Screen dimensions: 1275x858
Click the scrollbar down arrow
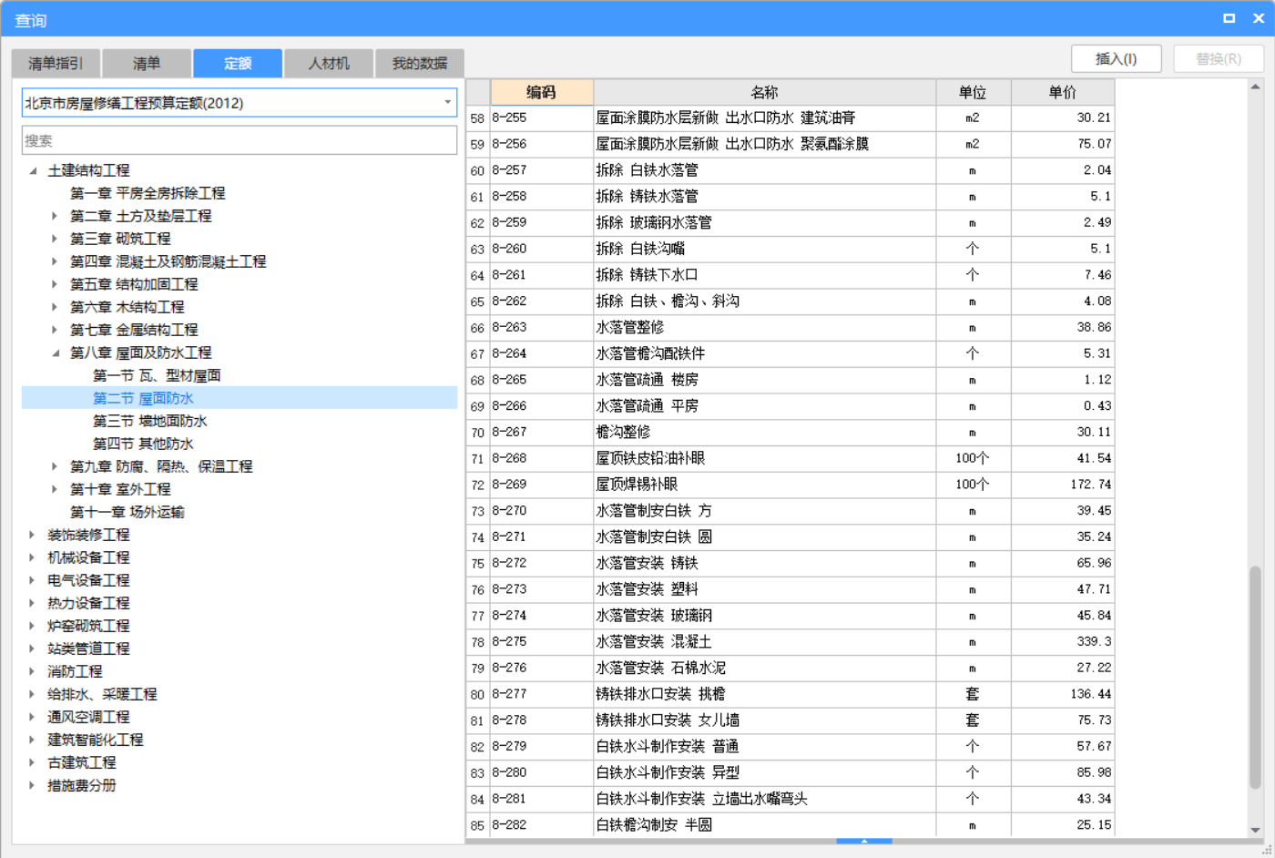1255,830
